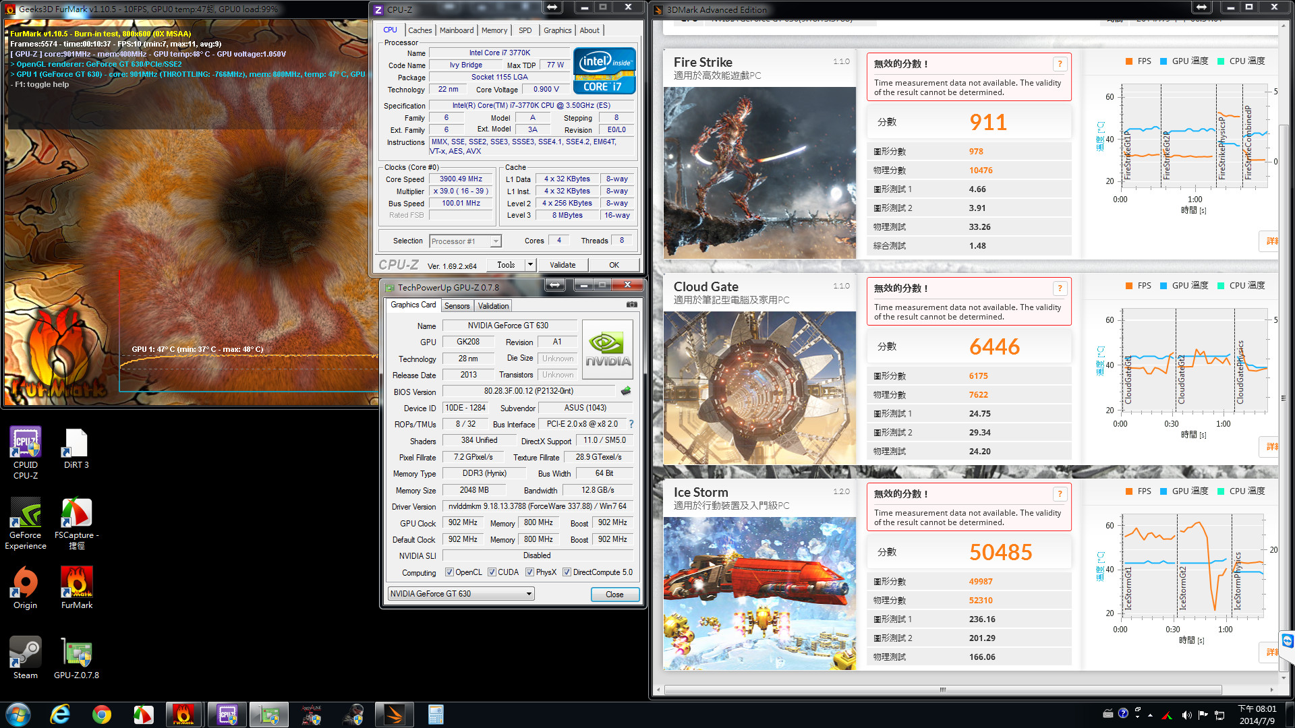
Task: Open the GPU-Z.0.7.8 desktop file
Action: [x=76, y=657]
